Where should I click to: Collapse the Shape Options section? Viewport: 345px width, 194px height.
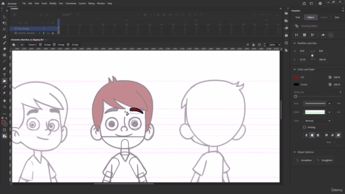coord(295,152)
